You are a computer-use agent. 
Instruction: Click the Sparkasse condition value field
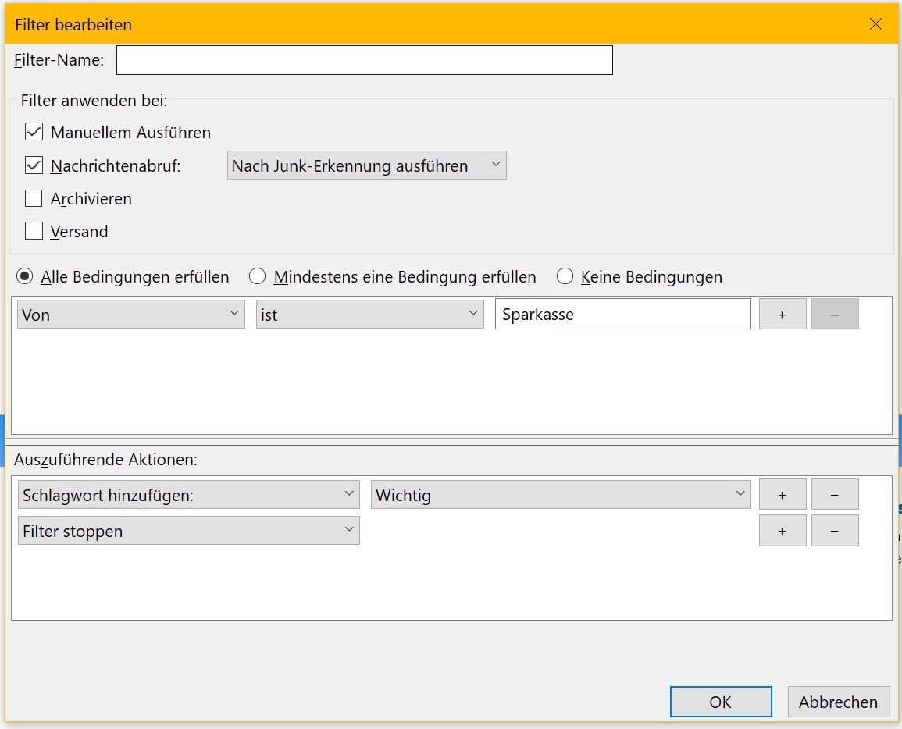[622, 314]
